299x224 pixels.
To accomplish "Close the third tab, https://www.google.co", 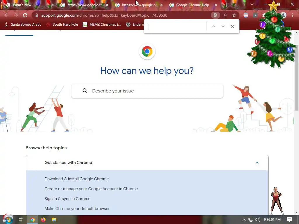I will pyautogui.click(x=161, y=5).
